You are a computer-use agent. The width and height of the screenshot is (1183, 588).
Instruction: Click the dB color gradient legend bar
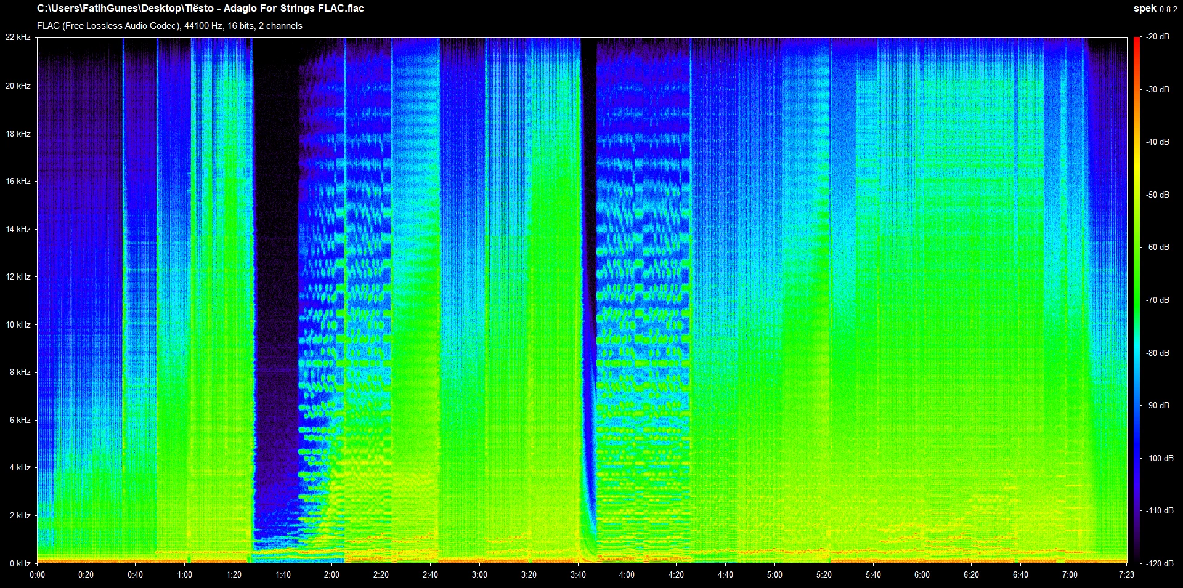click(1137, 300)
